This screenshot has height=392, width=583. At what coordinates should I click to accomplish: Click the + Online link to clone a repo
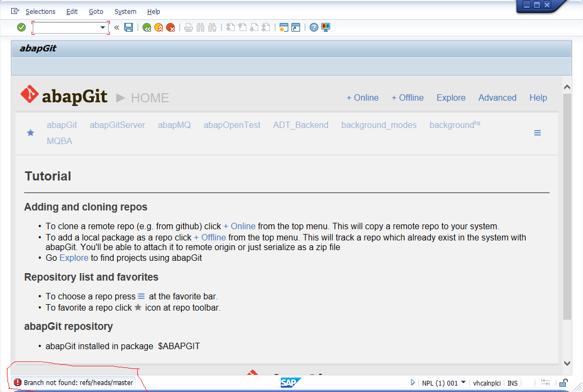point(362,97)
